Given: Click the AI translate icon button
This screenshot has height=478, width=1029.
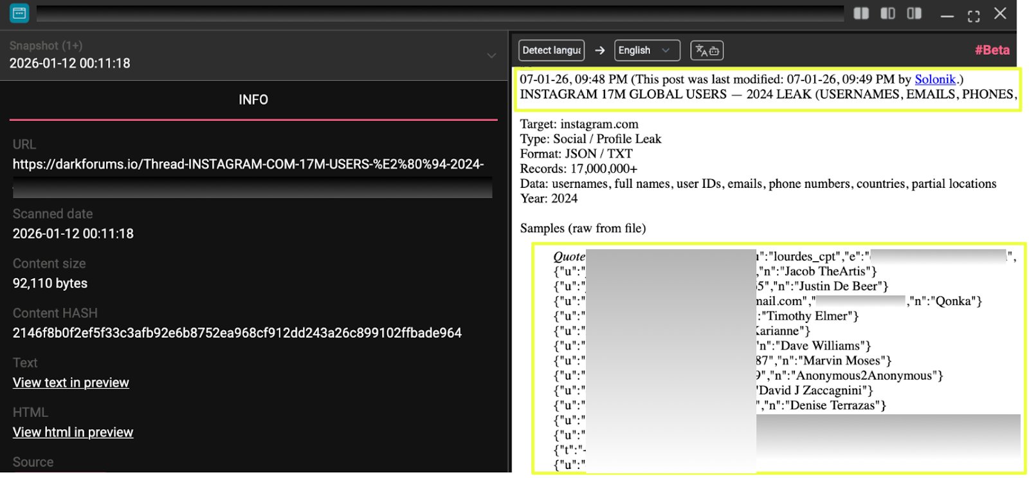Looking at the screenshot, I should (707, 50).
